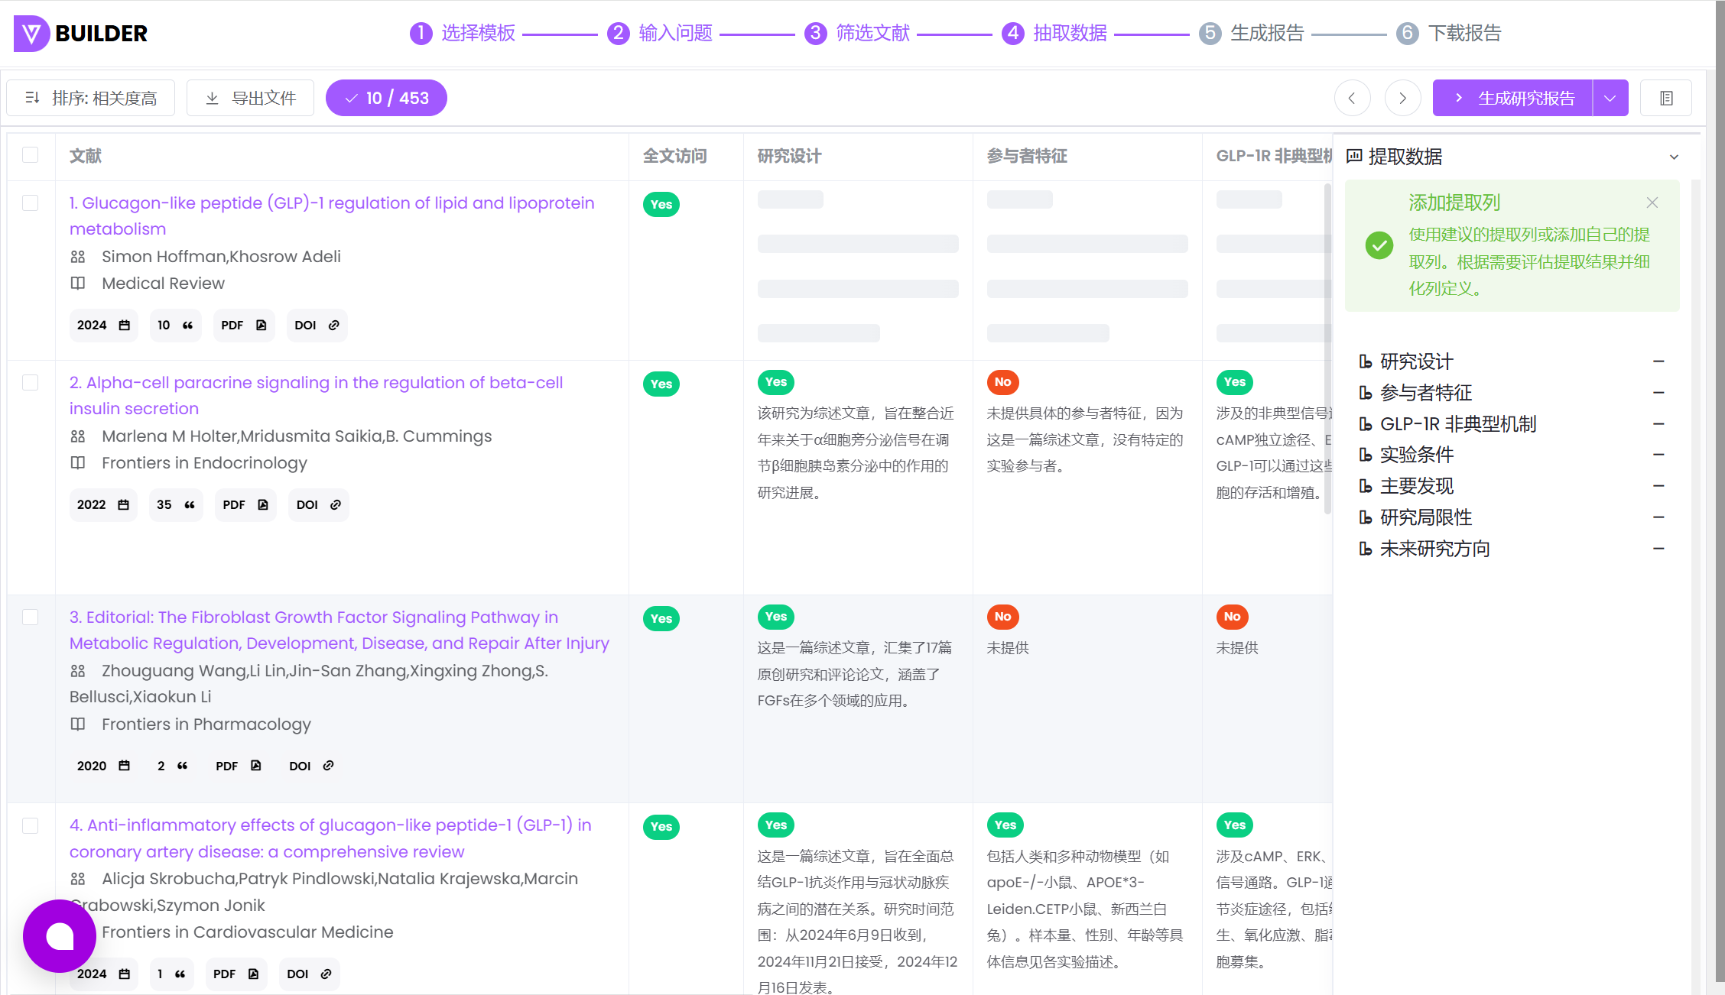Check the box for paper 2
The height and width of the screenshot is (995, 1725).
pyautogui.click(x=31, y=382)
